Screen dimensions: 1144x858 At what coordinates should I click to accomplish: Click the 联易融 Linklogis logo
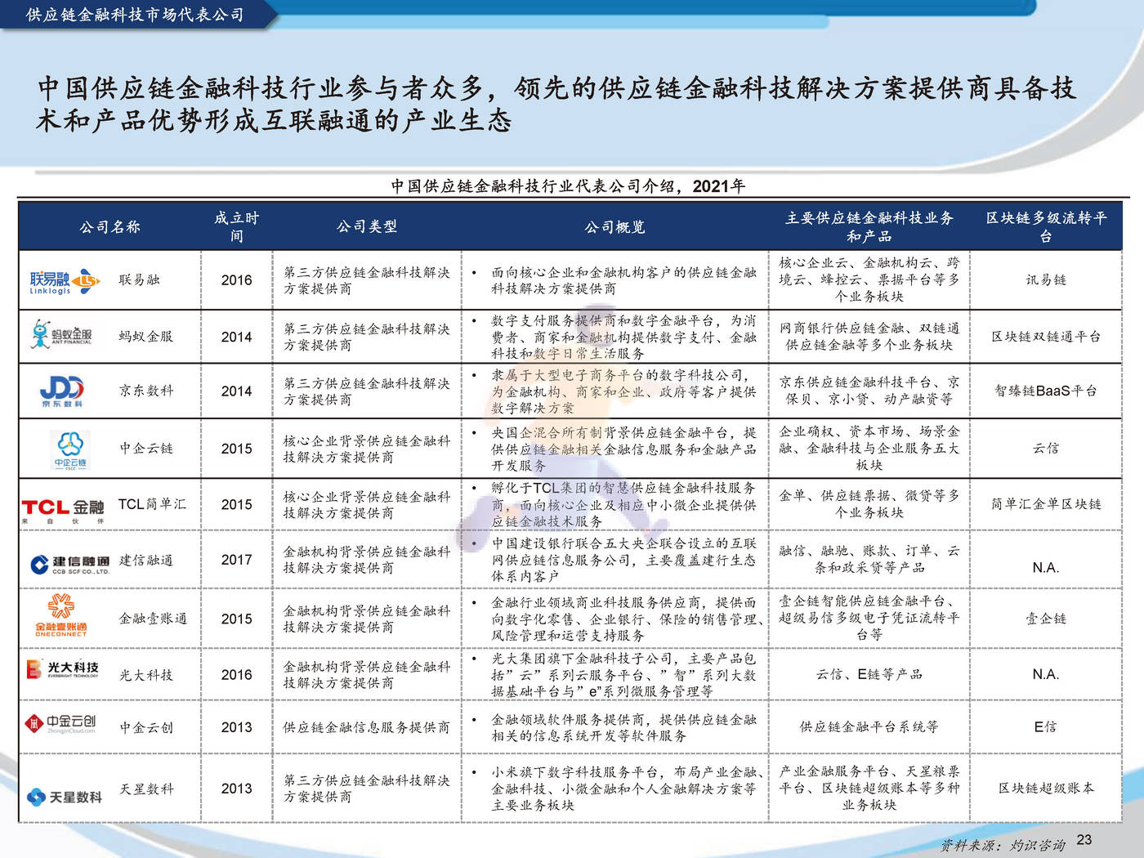[x=64, y=281]
